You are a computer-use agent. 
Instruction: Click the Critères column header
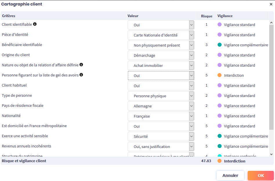pos(9,16)
